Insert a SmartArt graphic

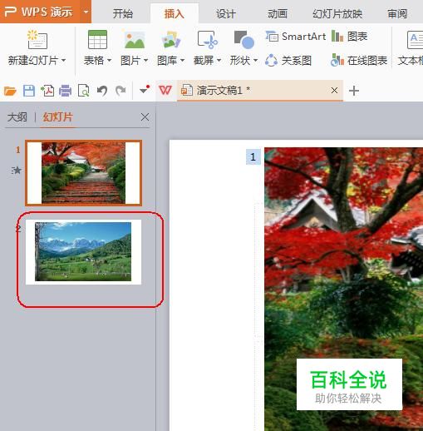click(296, 37)
